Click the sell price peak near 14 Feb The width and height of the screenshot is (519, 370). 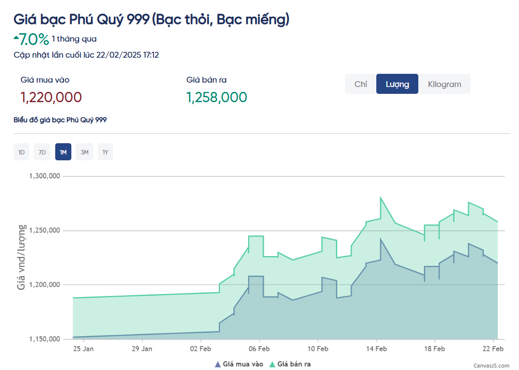click(x=381, y=198)
